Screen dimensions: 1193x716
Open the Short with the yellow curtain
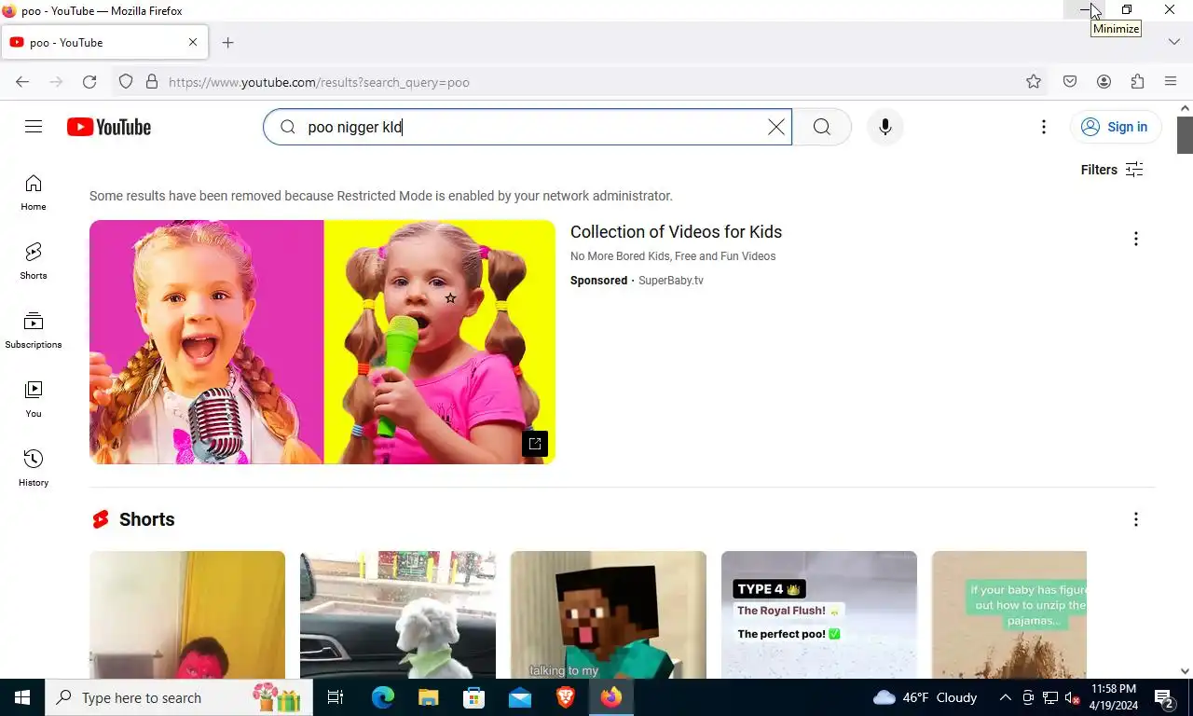click(x=187, y=614)
